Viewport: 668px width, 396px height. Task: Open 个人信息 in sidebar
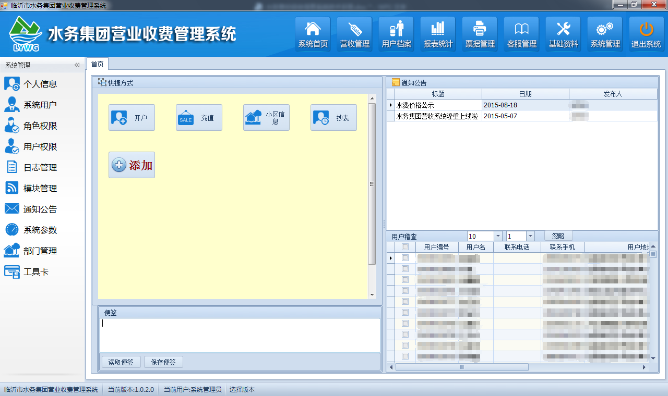(x=31, y=84)
